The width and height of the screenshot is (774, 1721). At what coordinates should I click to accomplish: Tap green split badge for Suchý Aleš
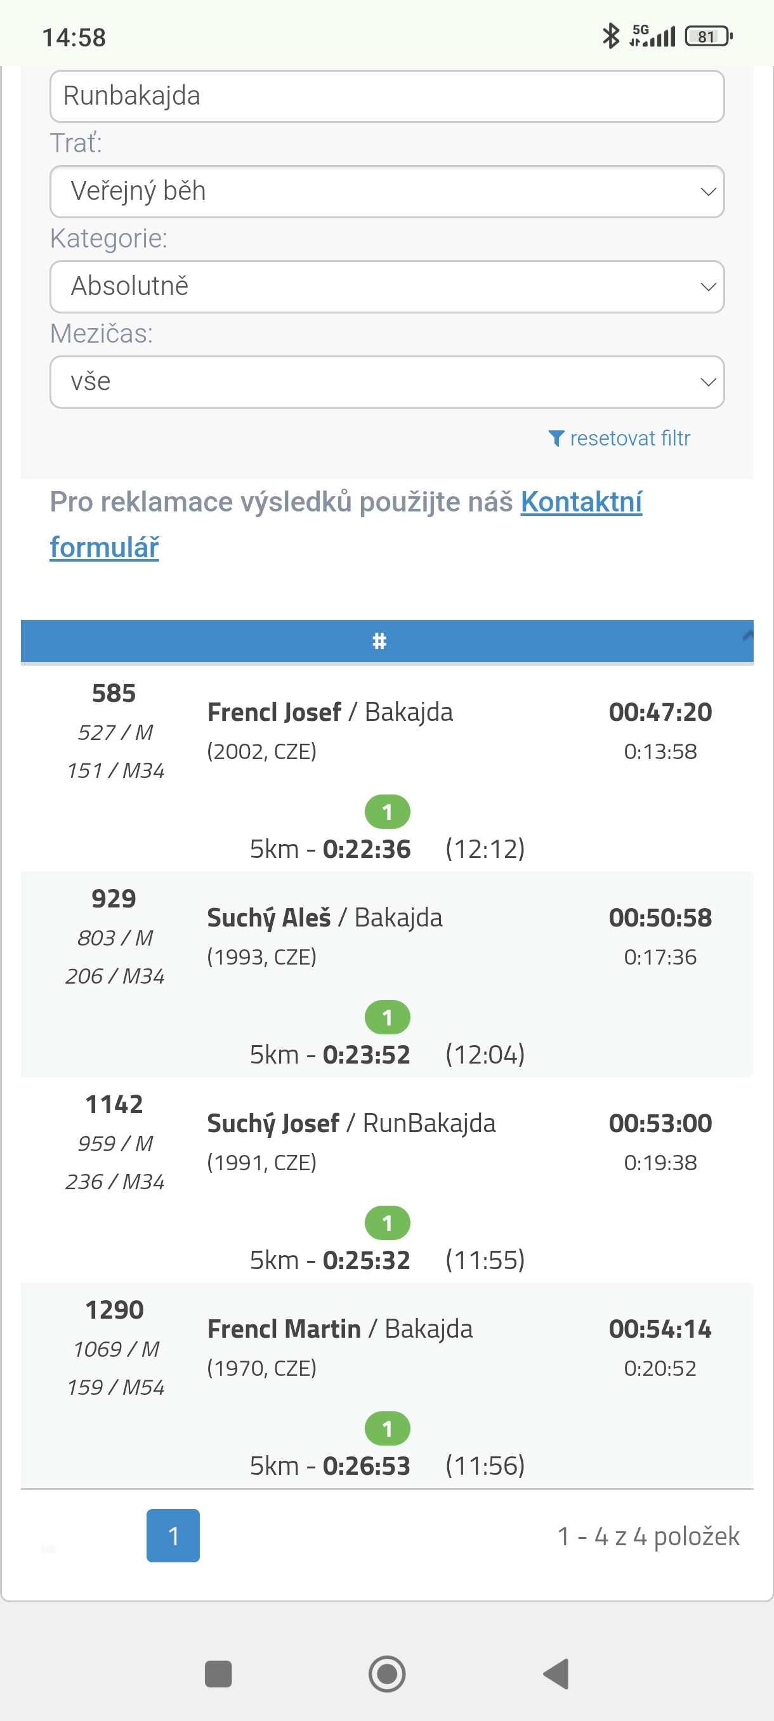(386, 1017)
